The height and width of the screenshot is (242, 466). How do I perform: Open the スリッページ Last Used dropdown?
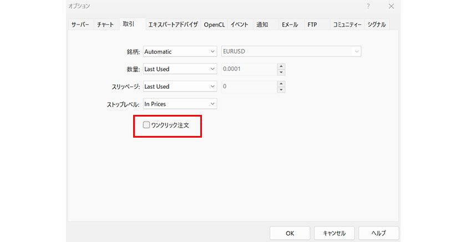(179, 87)
